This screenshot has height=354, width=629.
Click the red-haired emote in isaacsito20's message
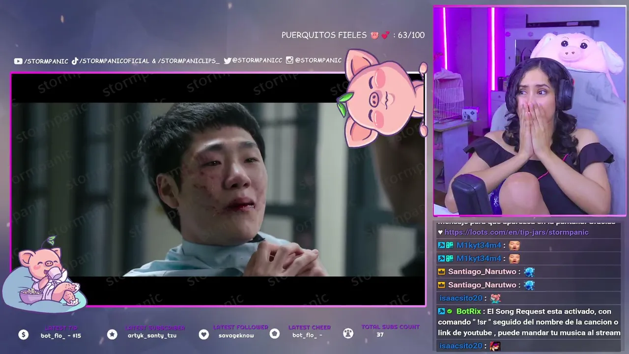495,346
